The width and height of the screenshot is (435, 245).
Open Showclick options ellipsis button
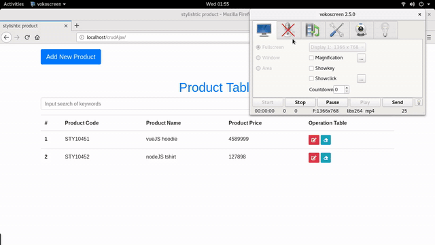click(x=361, y=79)
